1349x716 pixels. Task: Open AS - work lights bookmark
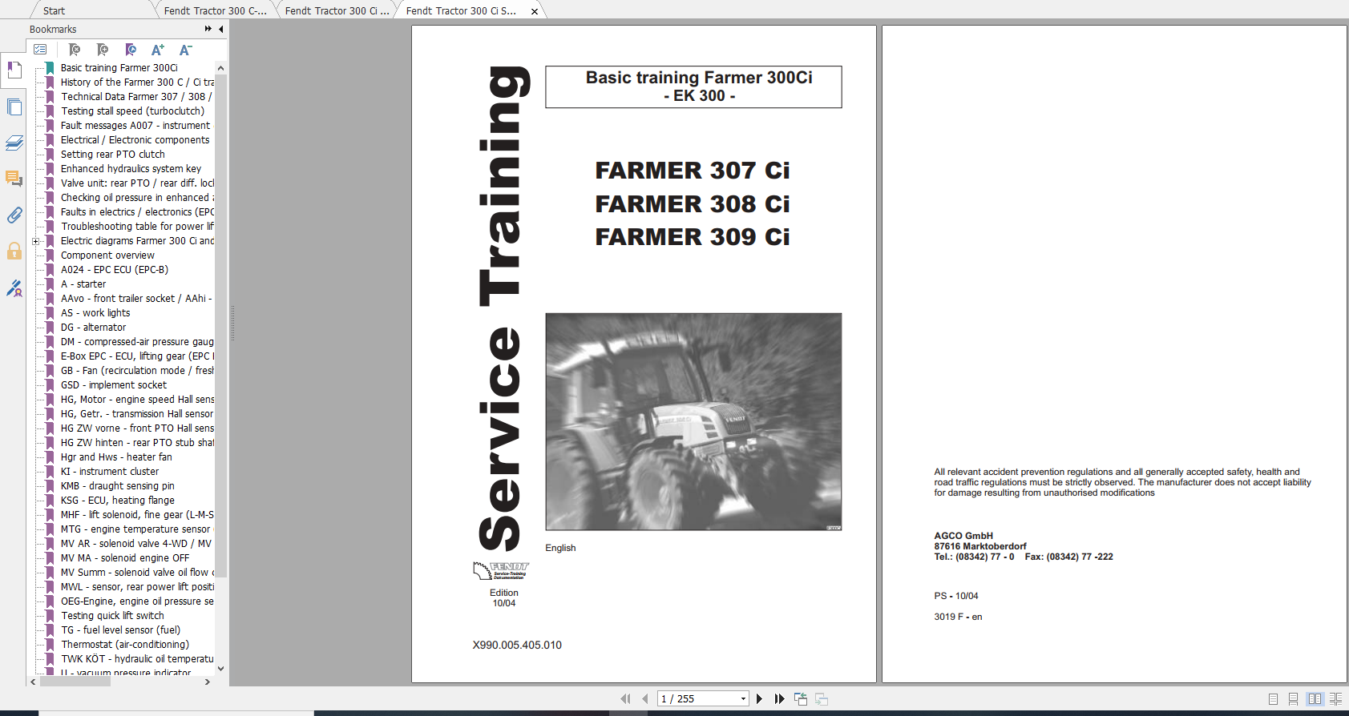coord(95,313)
